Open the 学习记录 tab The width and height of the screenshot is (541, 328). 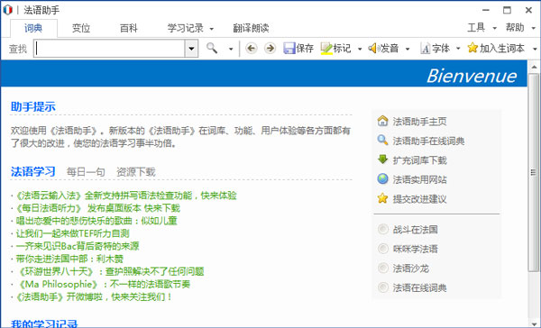point(185,28)
